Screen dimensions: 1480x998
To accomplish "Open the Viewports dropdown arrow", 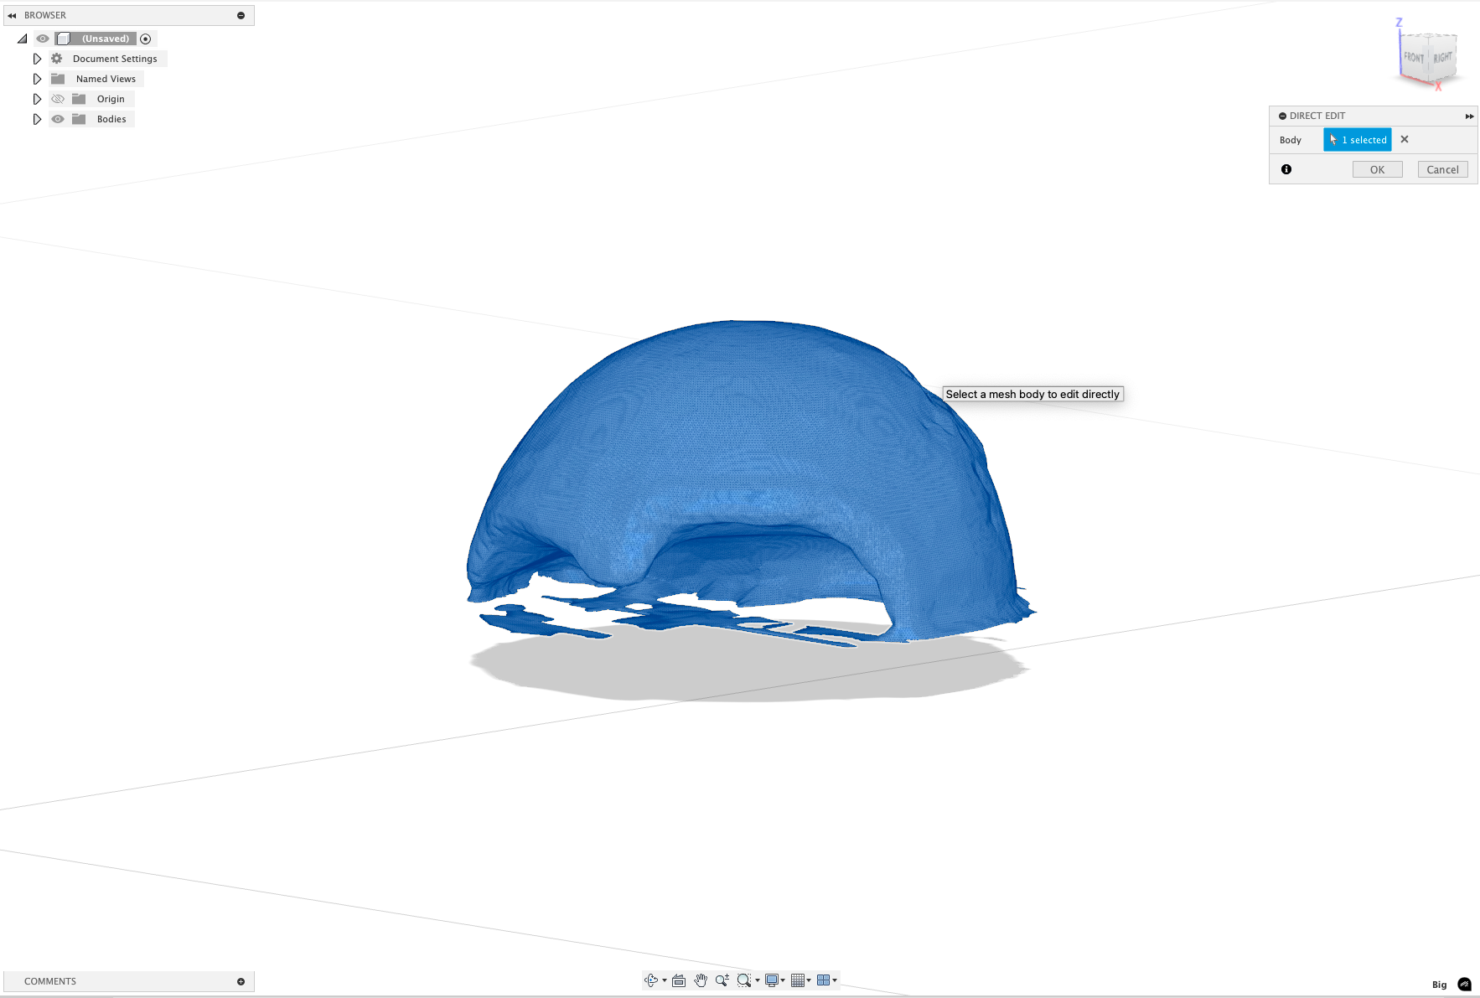I will (835, 980).
